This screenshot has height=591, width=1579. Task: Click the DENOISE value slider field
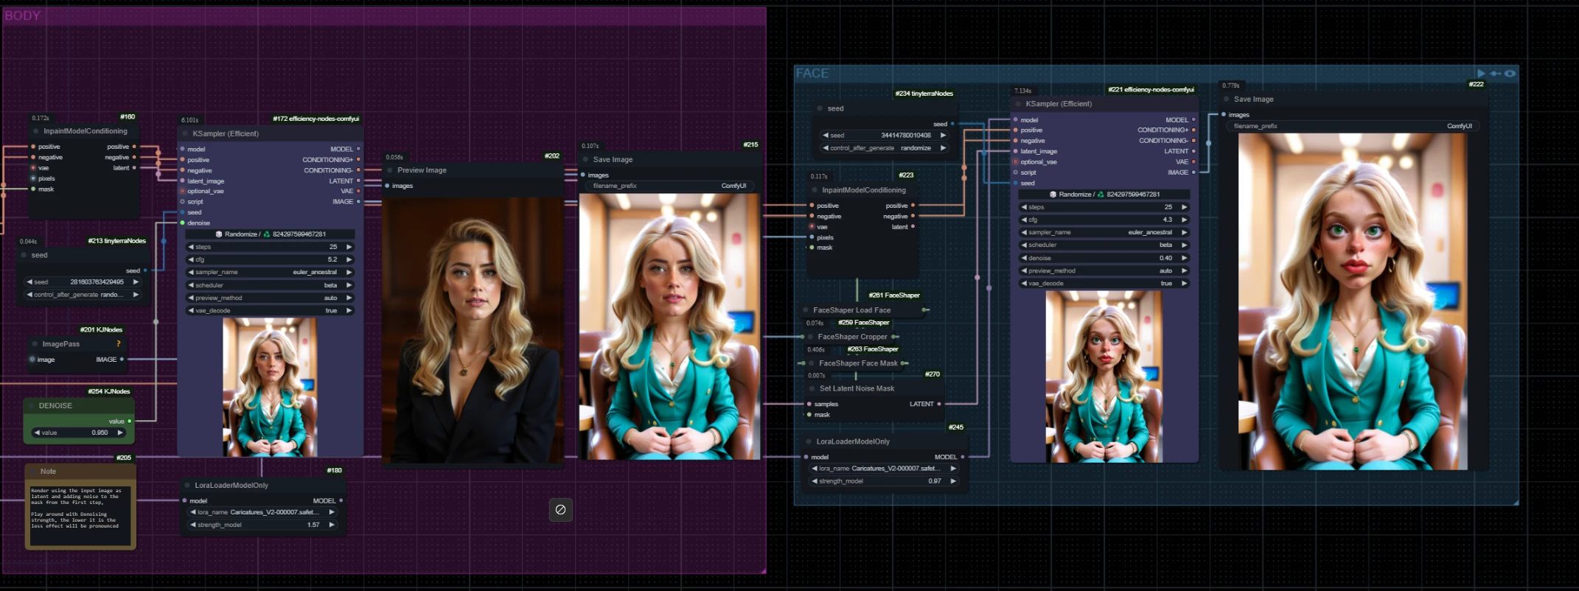click(78, 433)
